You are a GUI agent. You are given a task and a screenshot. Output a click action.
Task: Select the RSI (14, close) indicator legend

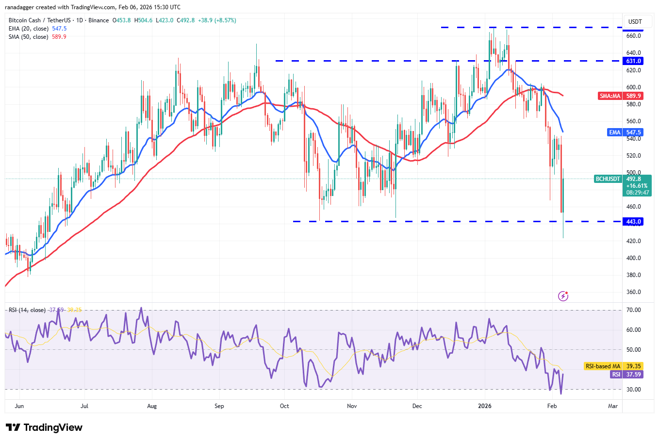click(27, 310)
